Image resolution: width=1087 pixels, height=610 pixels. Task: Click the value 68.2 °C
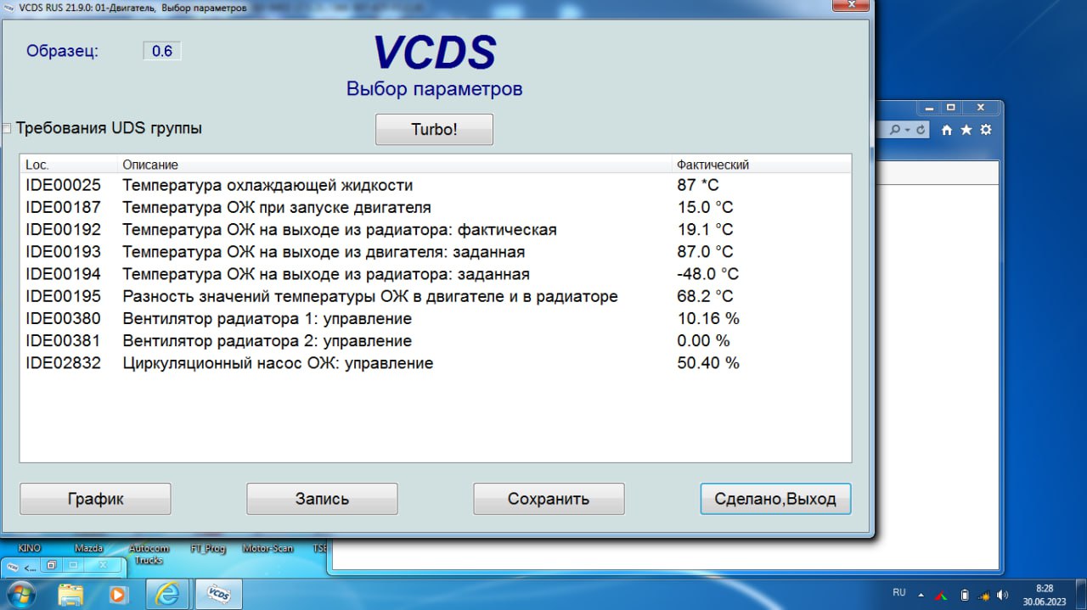pos(705,296)
